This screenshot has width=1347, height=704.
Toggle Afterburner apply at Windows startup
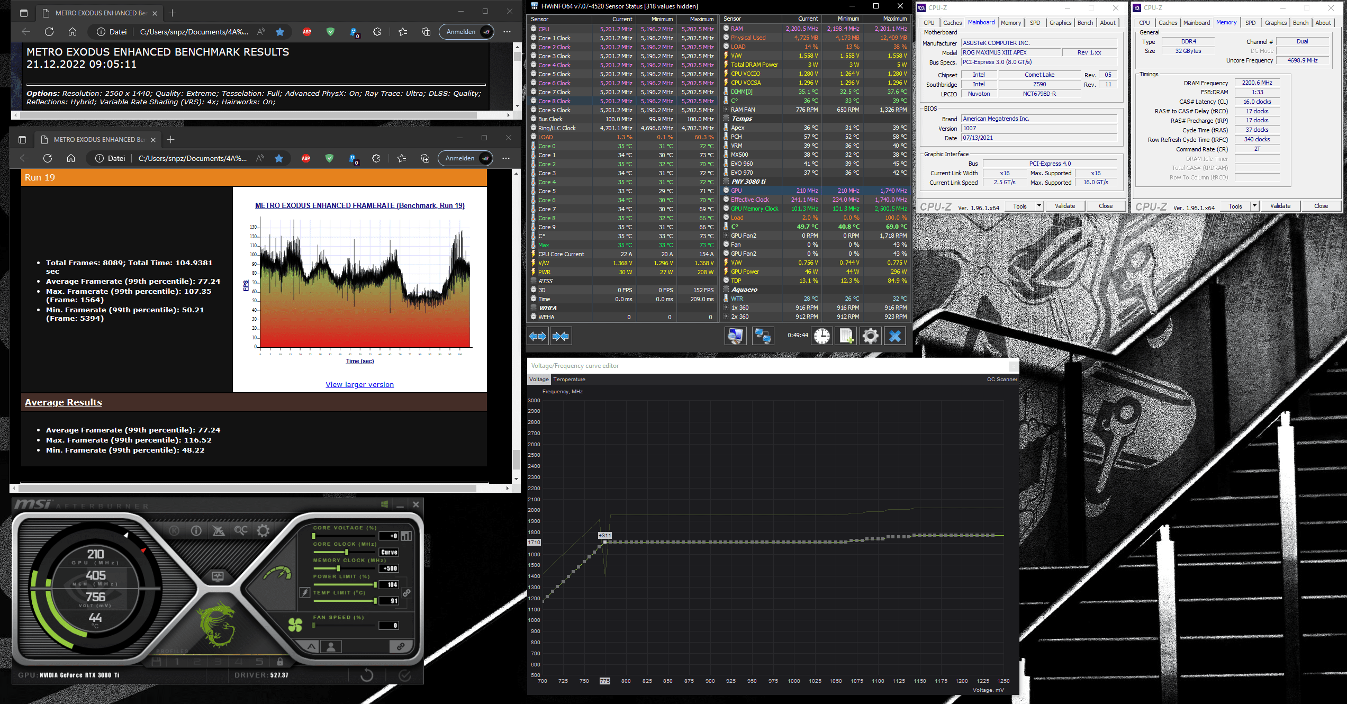(385, 504)
